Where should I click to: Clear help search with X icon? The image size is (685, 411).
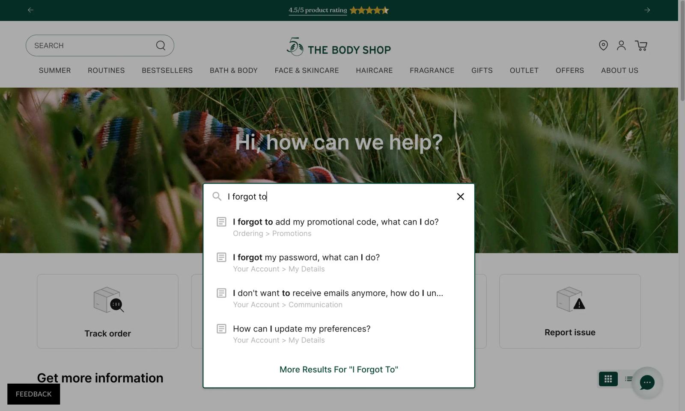(461, 196)
